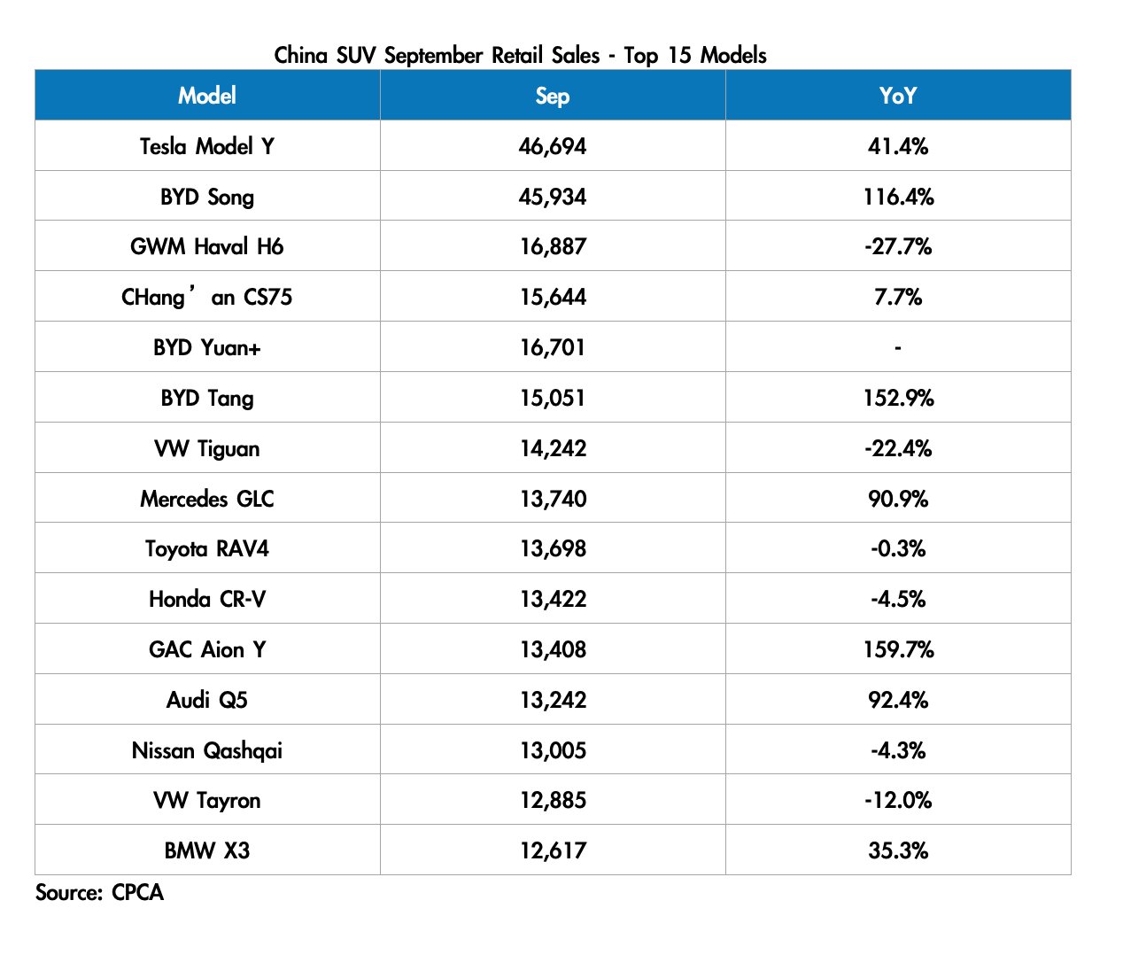This screenshot has height=978, width=1123.
Task: Select the Tesla Model Y cell
Action: 207,146
